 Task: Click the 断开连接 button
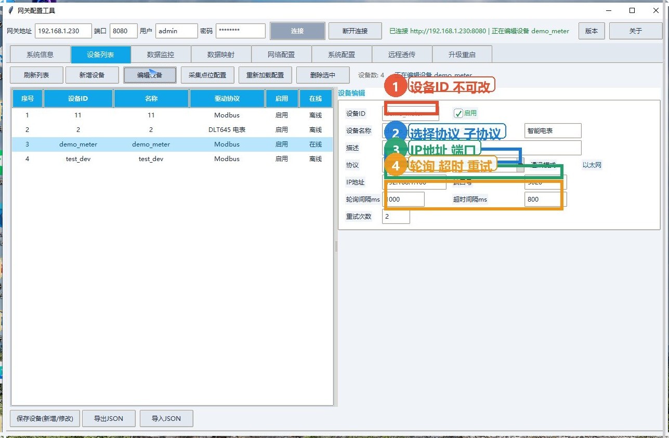[355, 31]
